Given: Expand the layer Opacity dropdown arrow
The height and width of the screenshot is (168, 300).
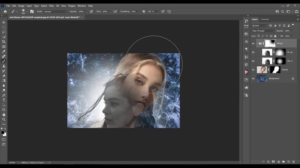Looking at the screenshot, I should (x=292, y=31).
